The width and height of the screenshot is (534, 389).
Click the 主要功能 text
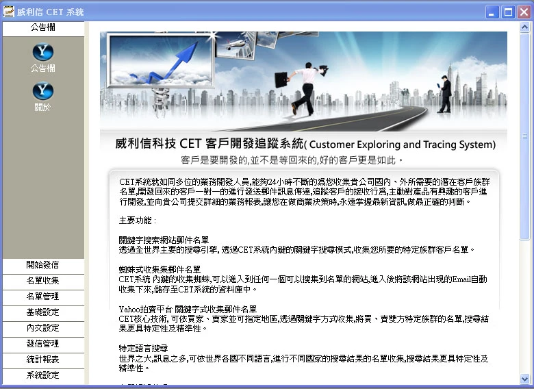pos(138,221)
